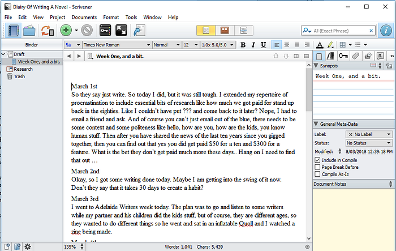Viewport: 396px width, 251px height.
Task: Go forward in document history
Action: pos(79,56)
